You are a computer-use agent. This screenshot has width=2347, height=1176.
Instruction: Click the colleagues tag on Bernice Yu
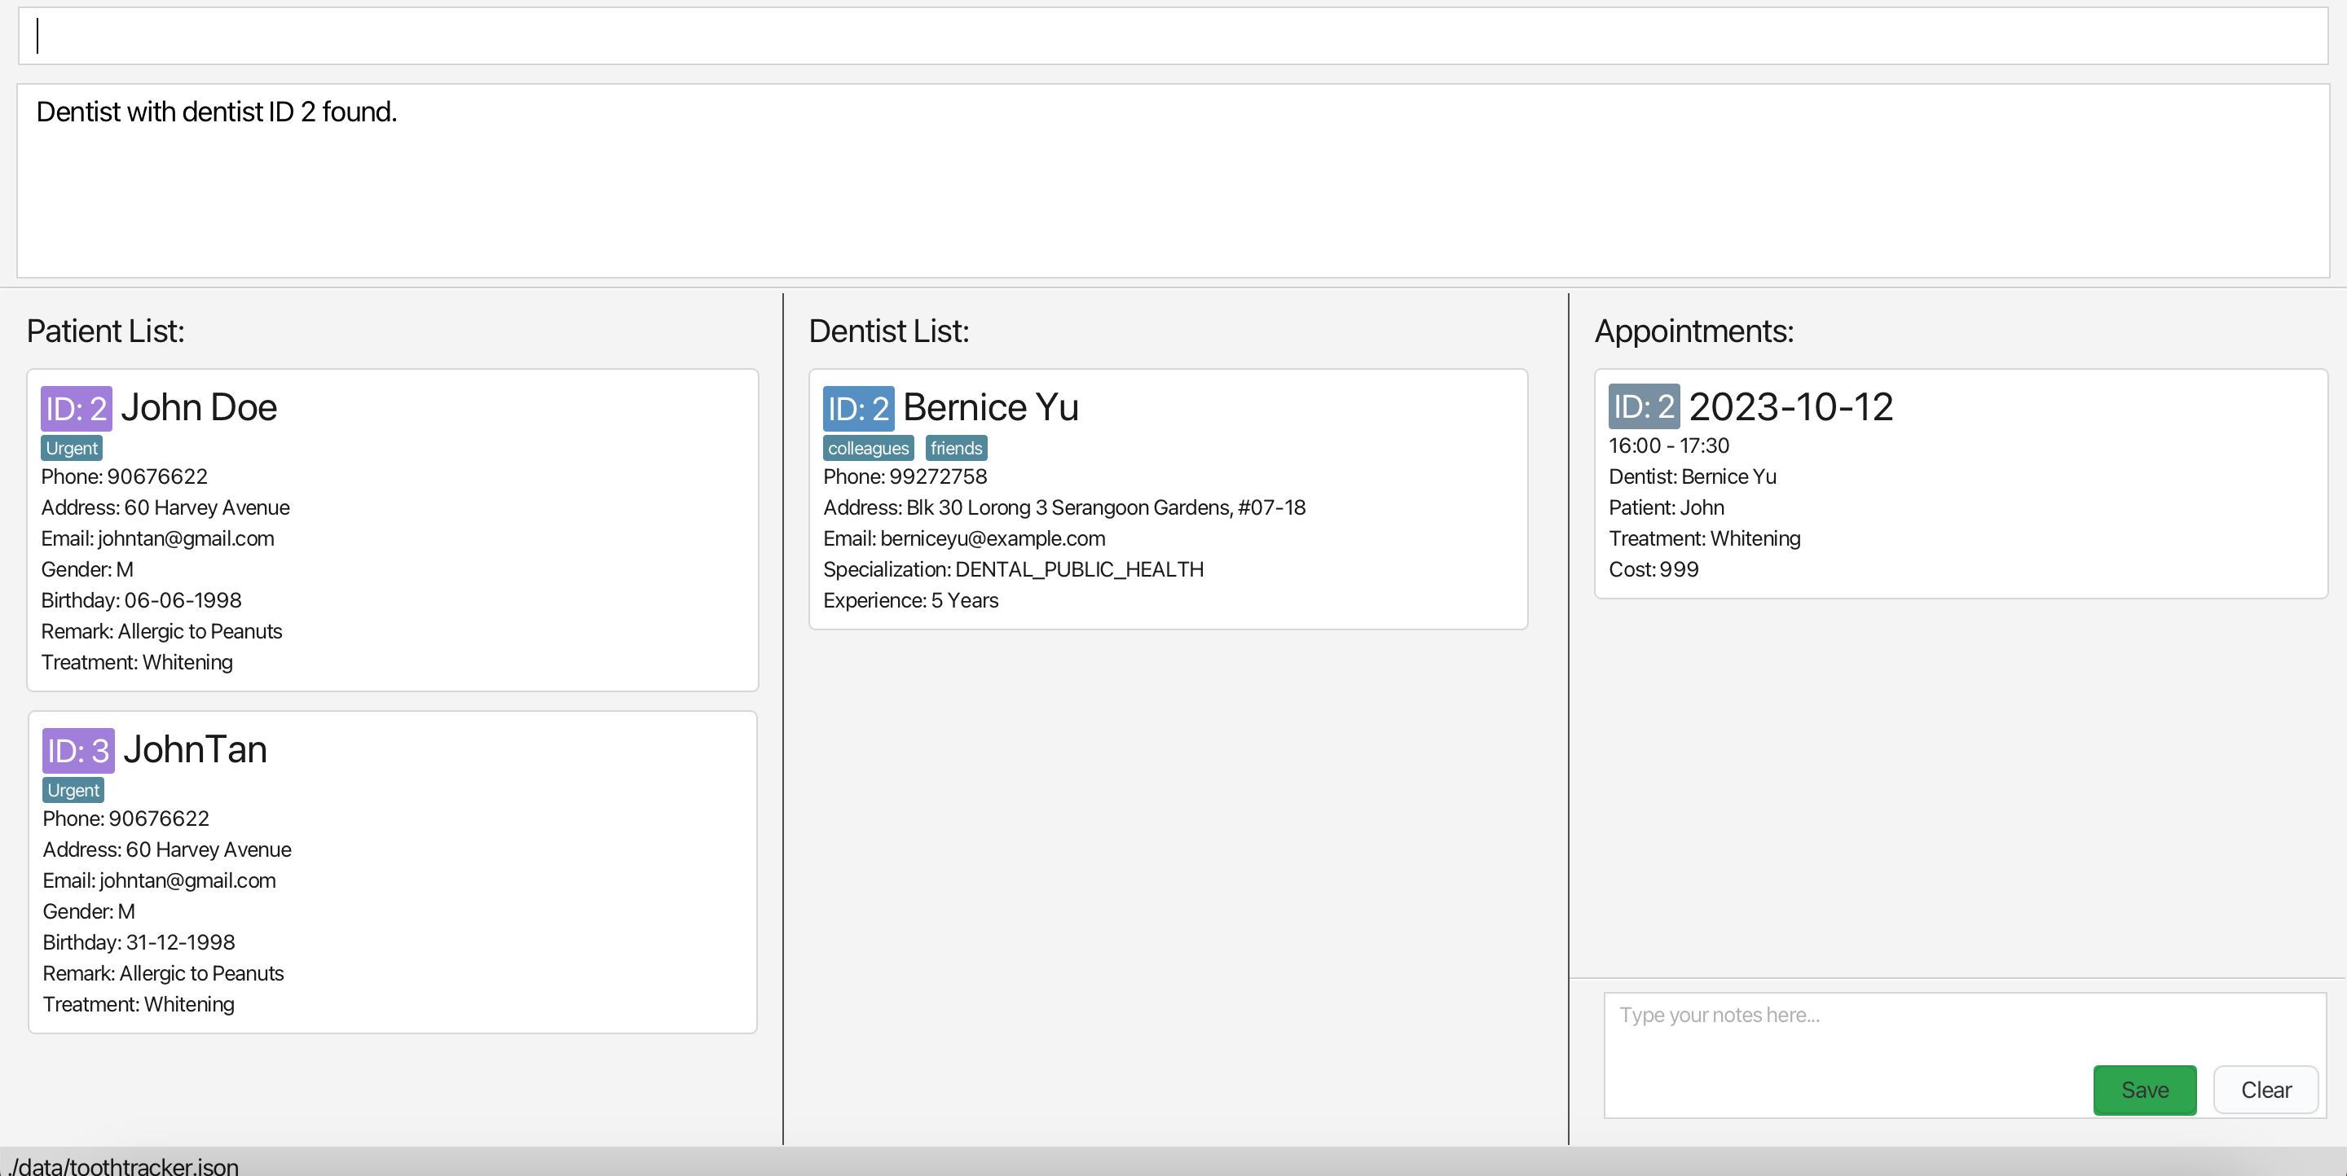tap(867, 448)
